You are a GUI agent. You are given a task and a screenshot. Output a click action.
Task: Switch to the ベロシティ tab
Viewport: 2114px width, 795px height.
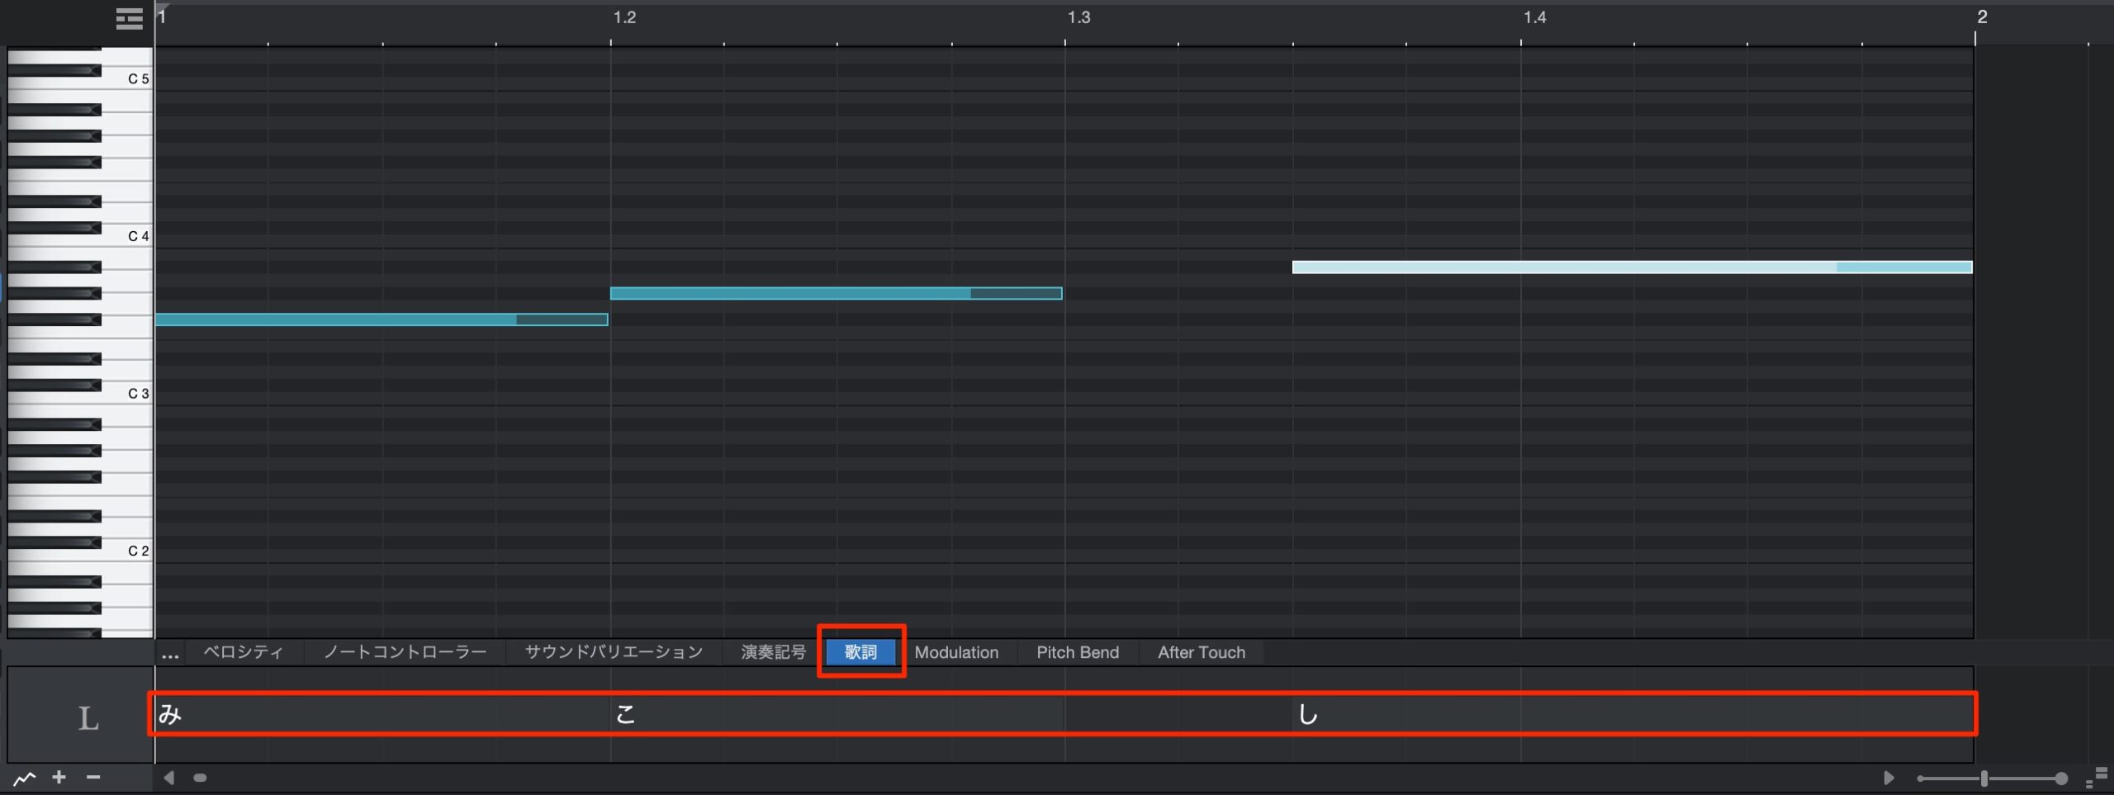coord(243,652)
